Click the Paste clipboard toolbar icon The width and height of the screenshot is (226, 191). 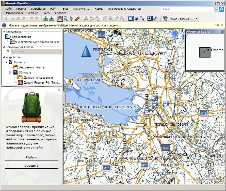pos(18,19)
